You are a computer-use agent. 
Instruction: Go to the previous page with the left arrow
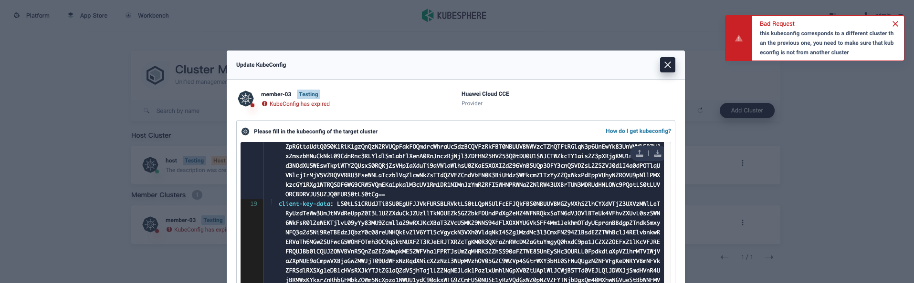(x=725, y=257)
